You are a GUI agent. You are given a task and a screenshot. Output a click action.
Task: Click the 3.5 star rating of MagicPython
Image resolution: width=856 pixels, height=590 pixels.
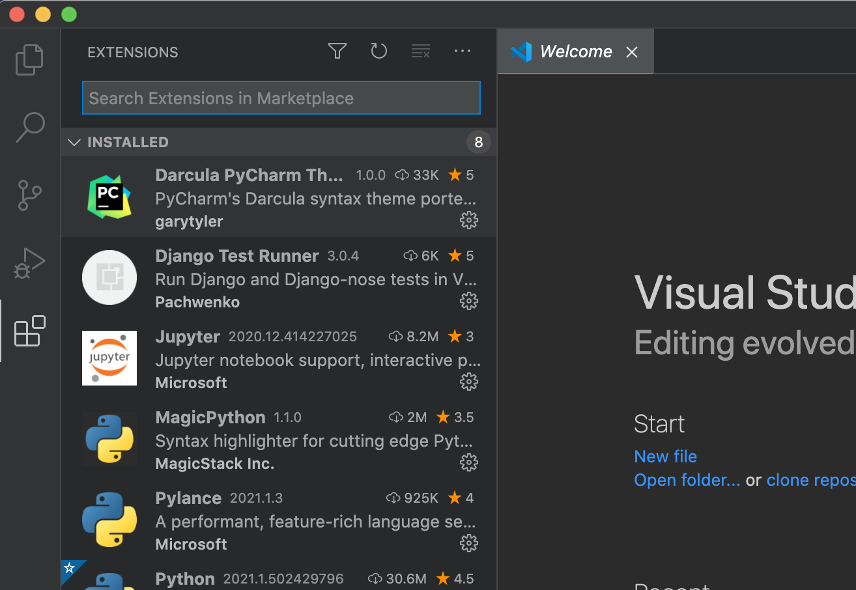(x=455, y=417)
